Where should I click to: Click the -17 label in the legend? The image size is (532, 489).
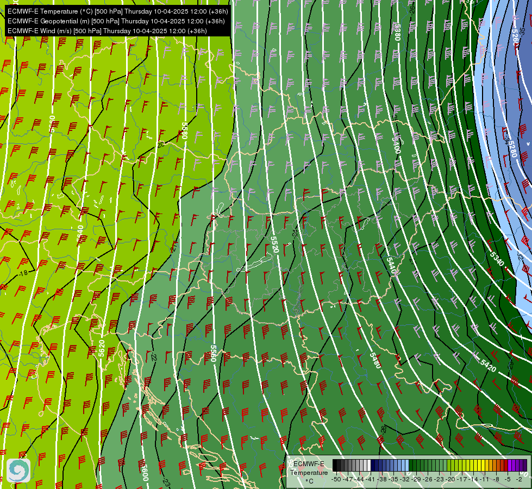pos(462,479)
